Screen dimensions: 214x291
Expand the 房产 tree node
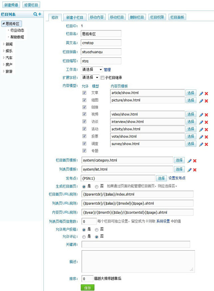tap(4, 64)
